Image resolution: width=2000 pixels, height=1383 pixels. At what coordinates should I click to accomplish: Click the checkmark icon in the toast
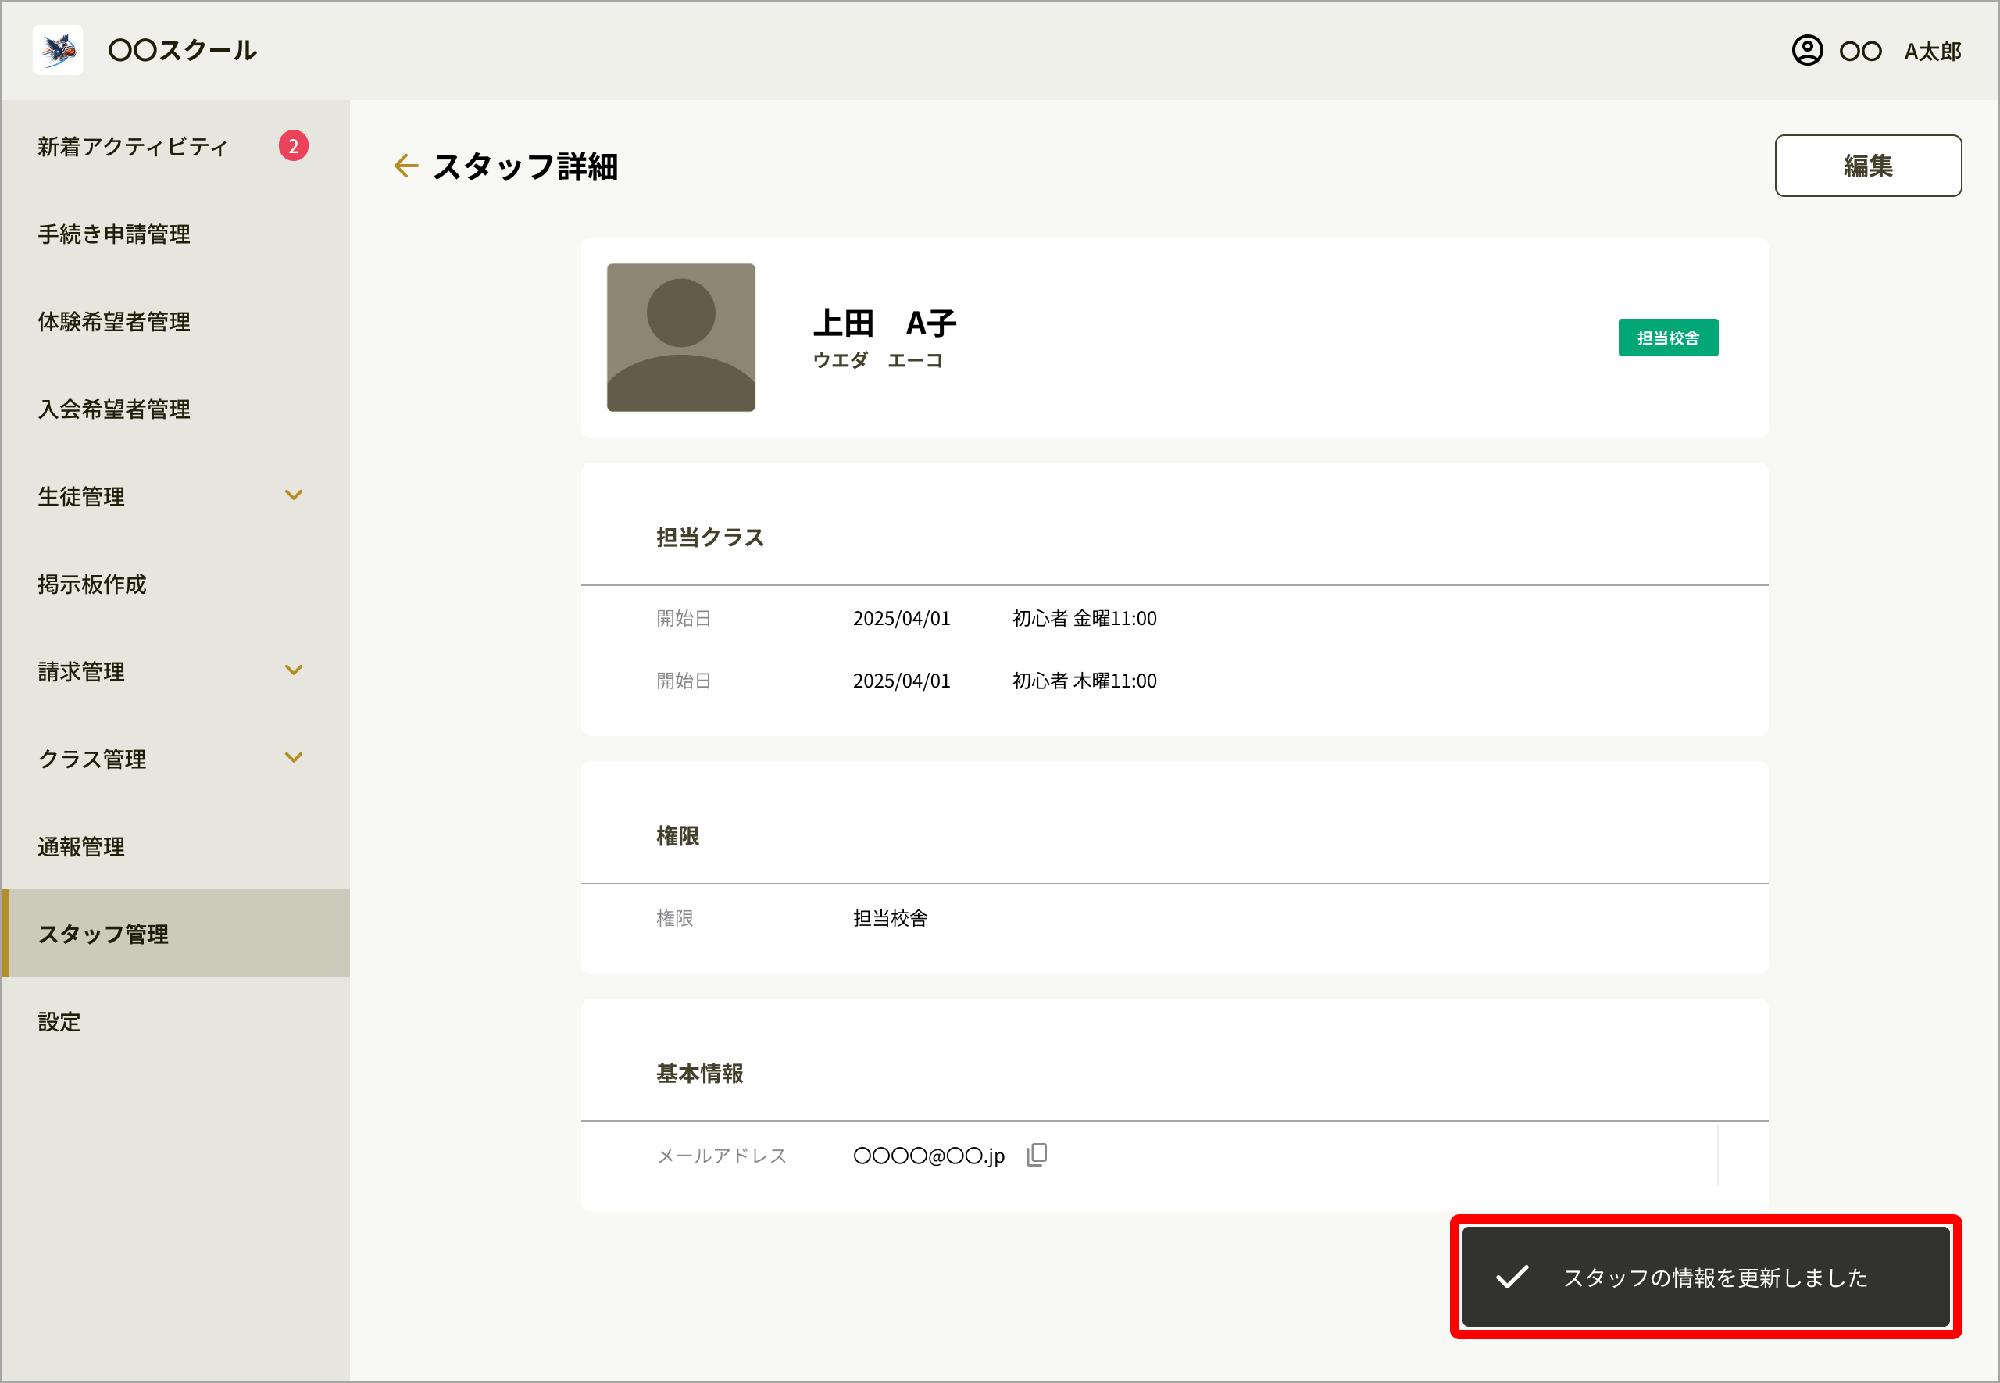click(x=1512, y=1277)
